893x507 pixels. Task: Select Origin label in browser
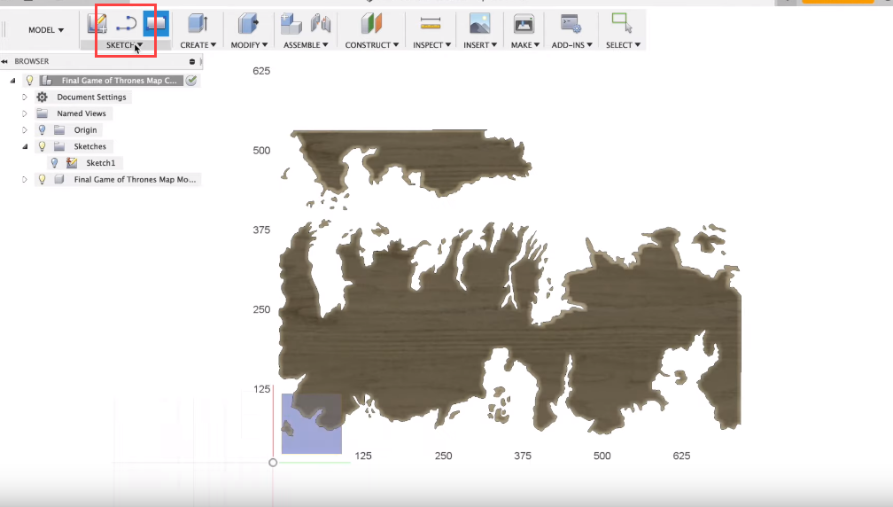tap(85, 130)
